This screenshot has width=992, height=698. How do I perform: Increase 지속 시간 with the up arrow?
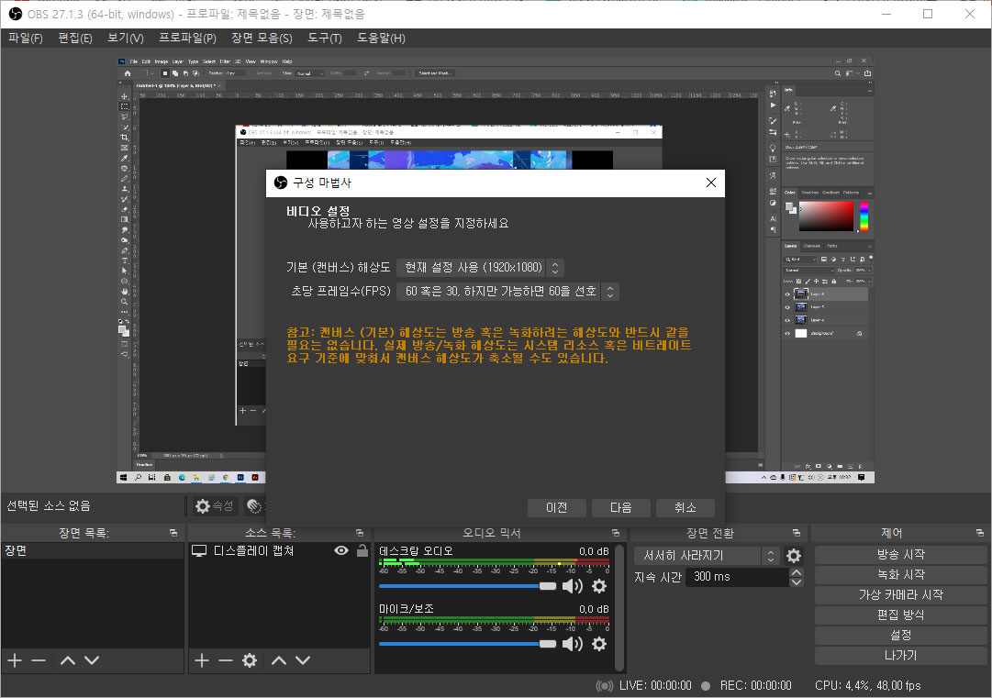pyautogui.click(x=797, y=572)
